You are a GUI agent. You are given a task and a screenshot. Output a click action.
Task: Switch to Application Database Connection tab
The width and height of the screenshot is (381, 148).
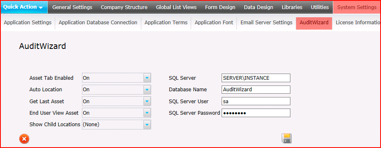(x=98, y=23)
